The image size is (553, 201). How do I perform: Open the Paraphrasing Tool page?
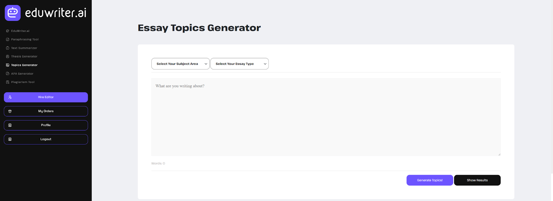click(25, 39)
